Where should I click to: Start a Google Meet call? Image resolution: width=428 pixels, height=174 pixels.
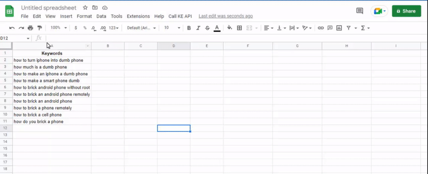(379, 11)
